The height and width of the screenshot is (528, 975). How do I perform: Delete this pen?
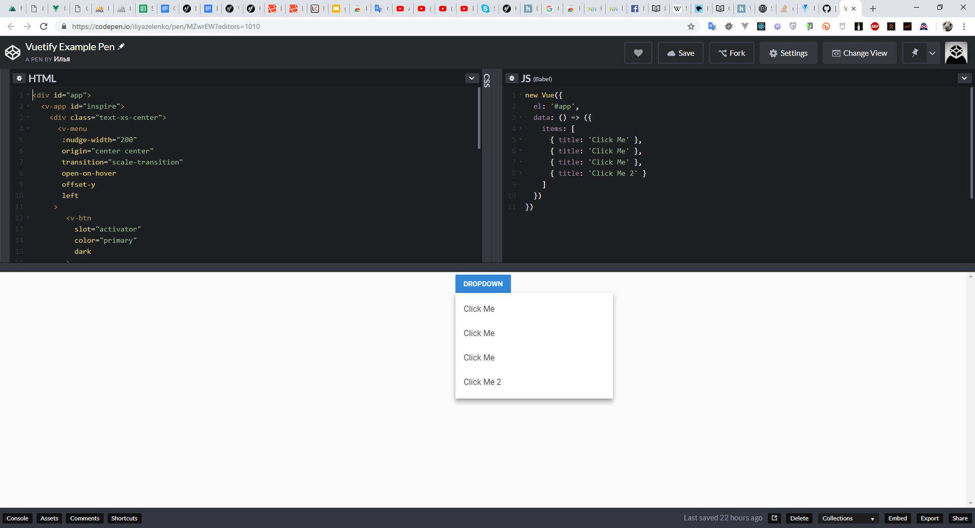[x=799, y=518]
